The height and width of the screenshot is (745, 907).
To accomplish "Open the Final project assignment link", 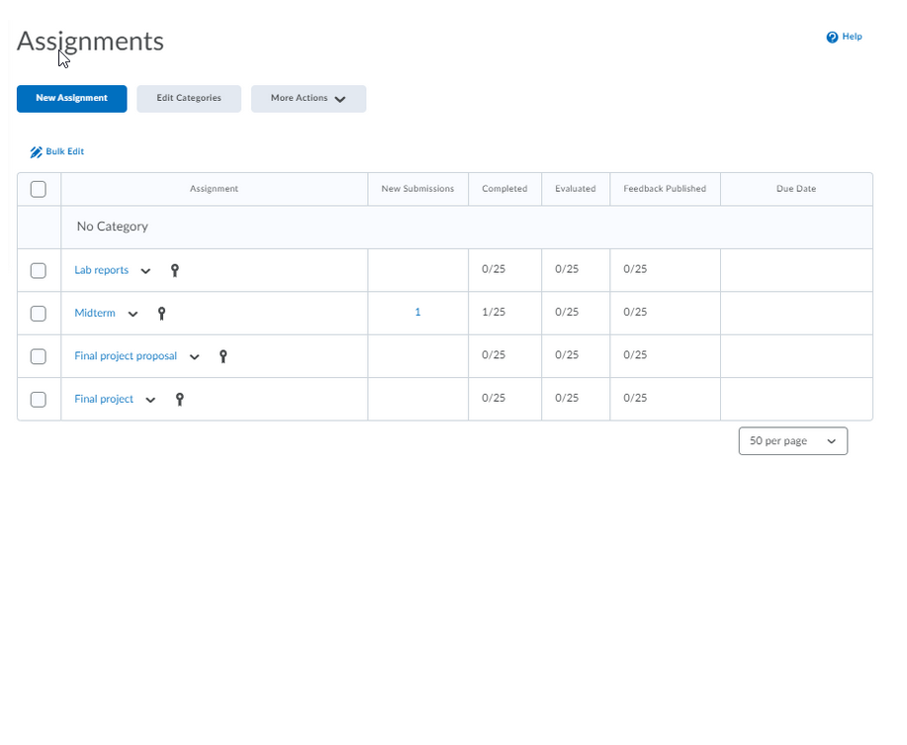I will tap(104, 399).
